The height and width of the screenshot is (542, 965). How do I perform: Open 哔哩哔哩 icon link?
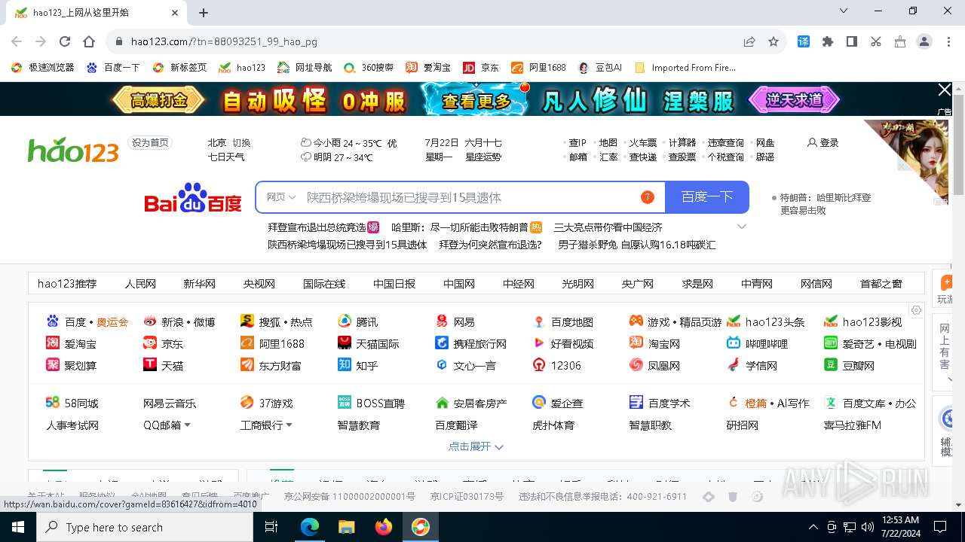(x=734, y=343)
